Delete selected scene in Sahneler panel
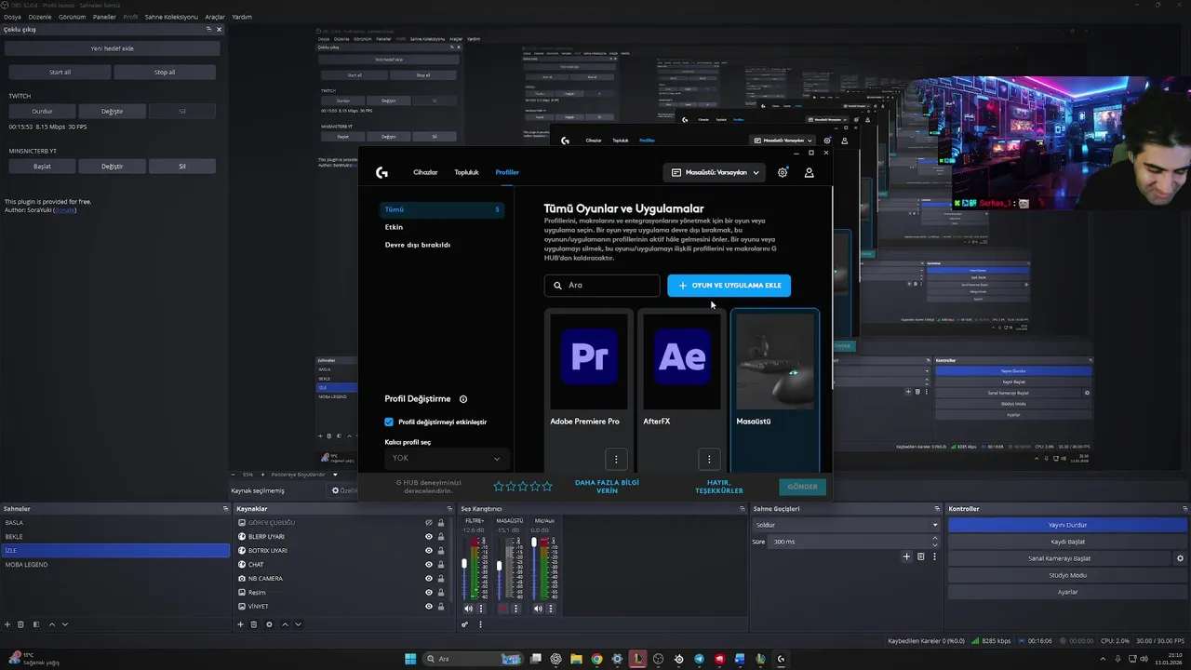 click(x=20, y=624)
